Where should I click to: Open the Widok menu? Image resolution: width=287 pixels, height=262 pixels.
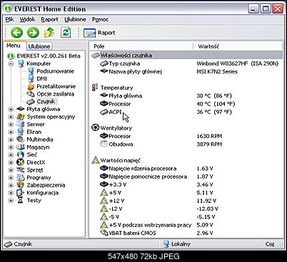pos(27,19)
